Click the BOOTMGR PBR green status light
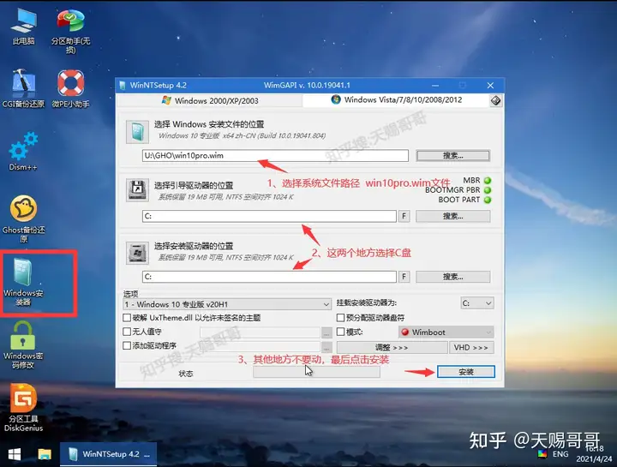The height and width of the screenshot is (467, 617). [488, 190]
